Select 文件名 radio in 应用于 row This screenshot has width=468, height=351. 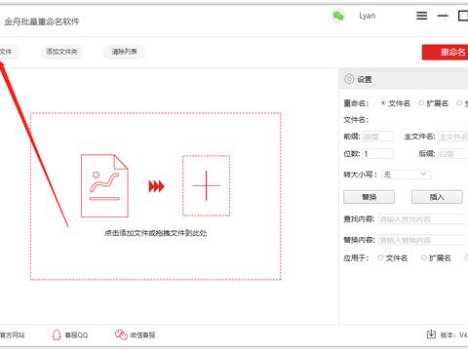click(380, 257)
